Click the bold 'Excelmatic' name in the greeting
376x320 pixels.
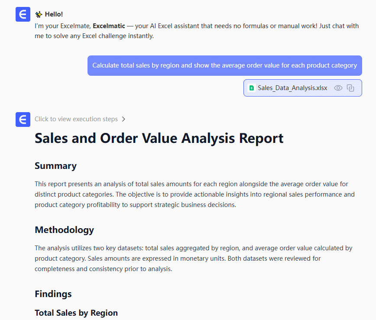tap(109, 26)
